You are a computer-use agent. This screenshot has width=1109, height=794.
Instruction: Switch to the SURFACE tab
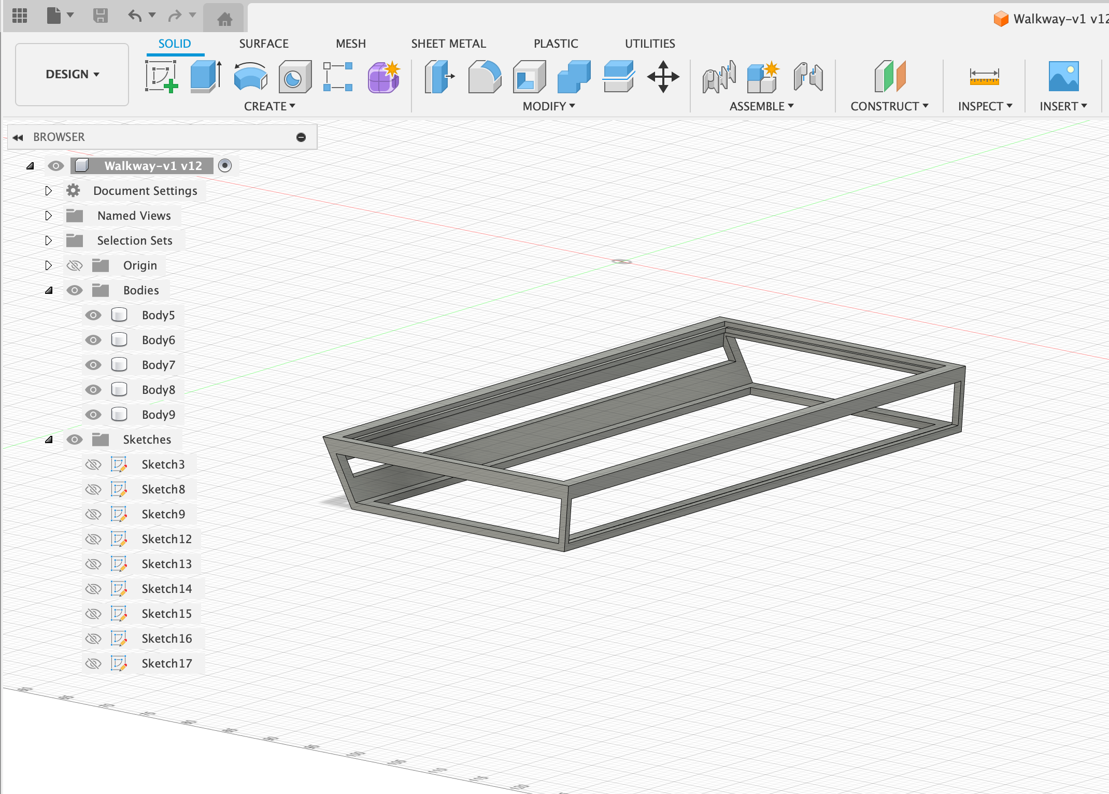(x=263, y=44)
